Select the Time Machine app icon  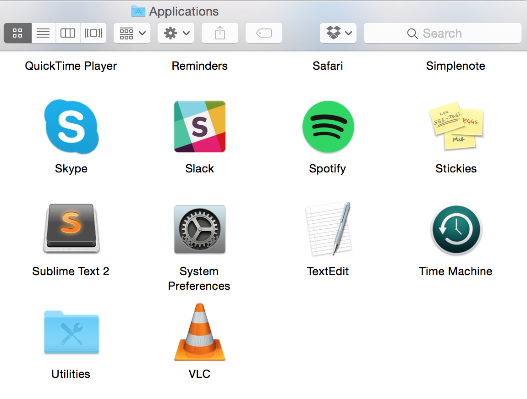(x=456, y=230)
